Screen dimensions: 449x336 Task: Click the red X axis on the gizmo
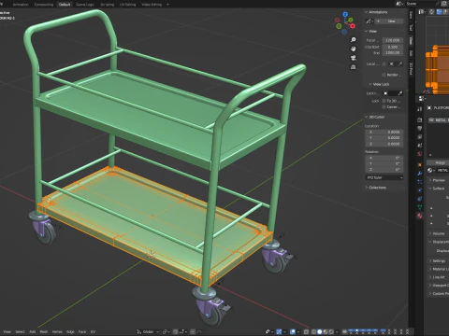(353, 26)
